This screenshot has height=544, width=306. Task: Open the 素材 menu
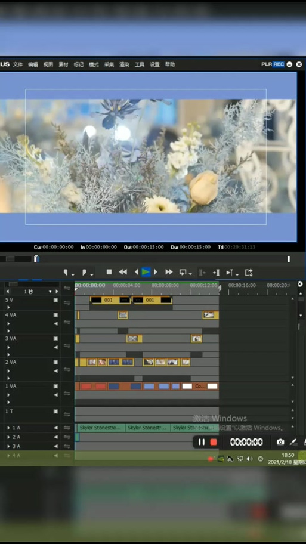pos(63,64)
